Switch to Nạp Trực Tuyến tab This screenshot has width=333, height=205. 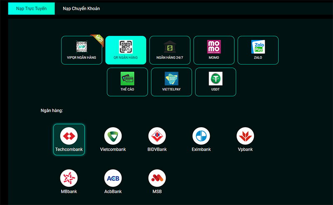tap(31, 8)
